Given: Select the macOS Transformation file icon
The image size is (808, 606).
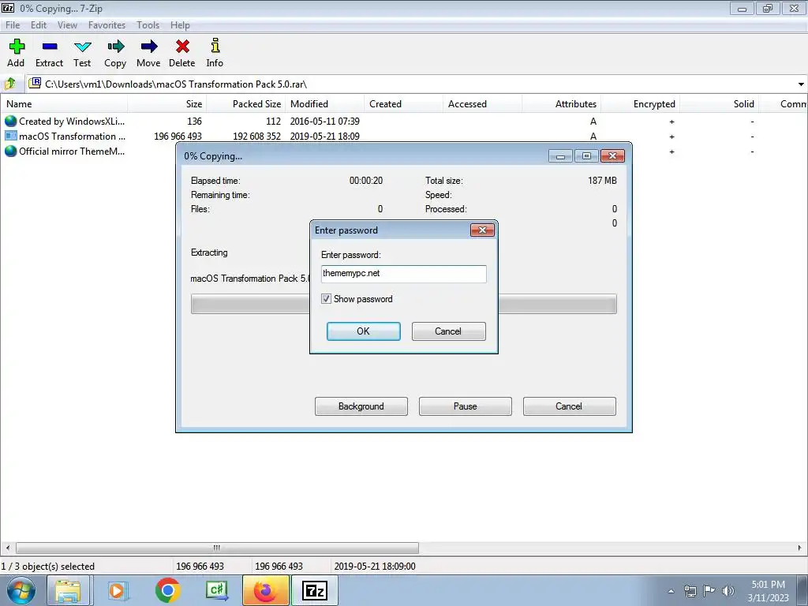Looking at the screenshot, I should coord(10,136).
